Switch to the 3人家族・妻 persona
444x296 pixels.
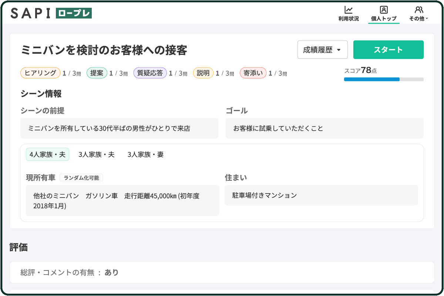[x=145, y=154]
